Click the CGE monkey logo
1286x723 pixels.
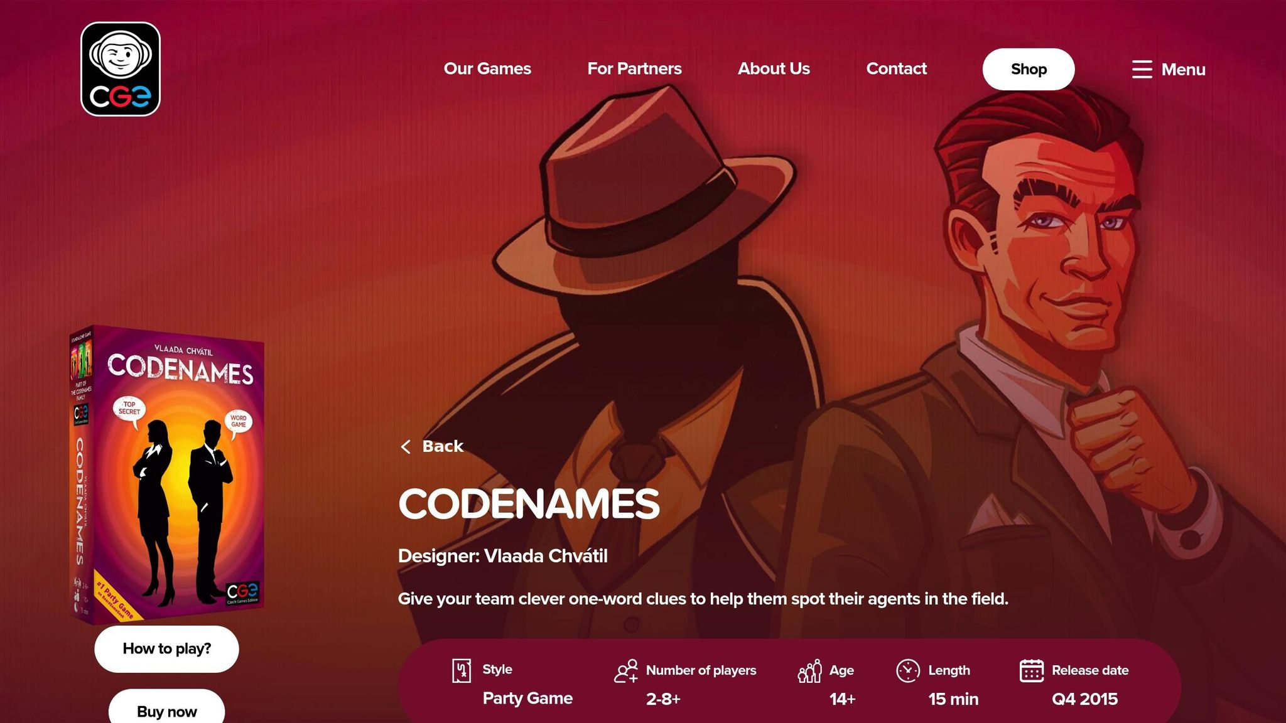pos(121,69)
